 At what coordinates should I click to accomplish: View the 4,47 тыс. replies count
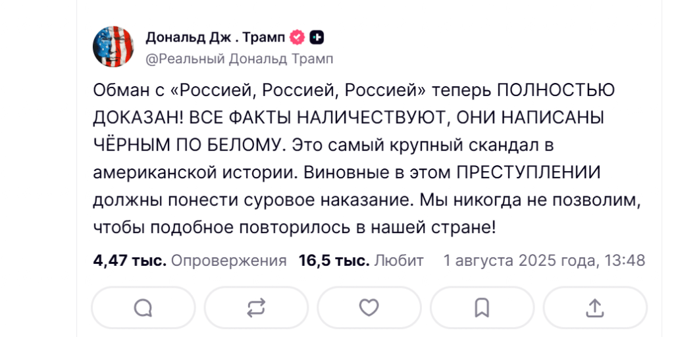pyautogui.click(x=130, y=261)
